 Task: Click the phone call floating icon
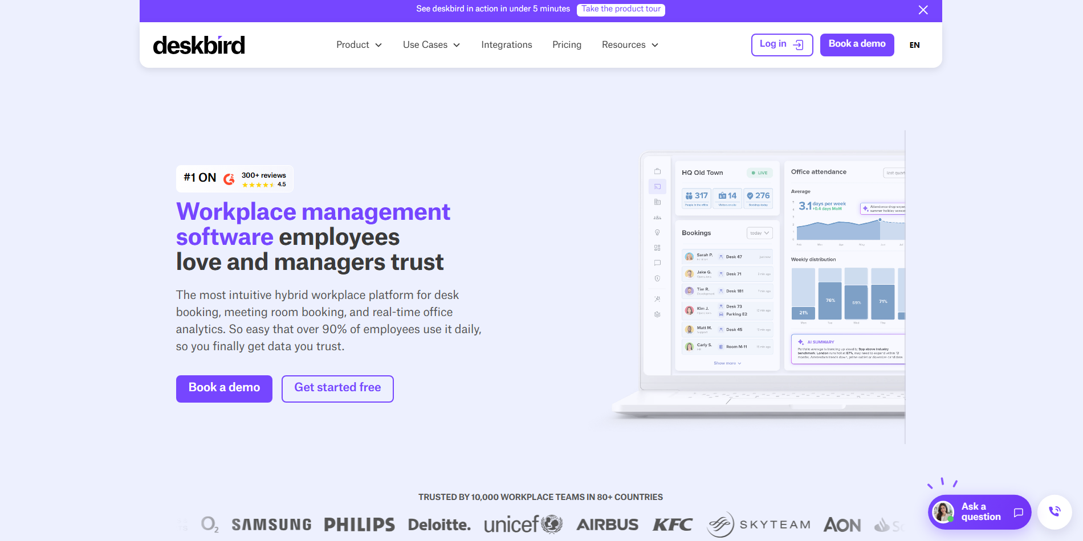point(1054,512)
